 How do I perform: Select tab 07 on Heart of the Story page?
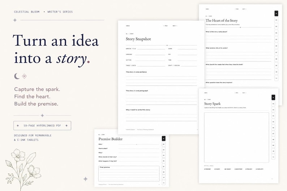[x=277, y=52]
